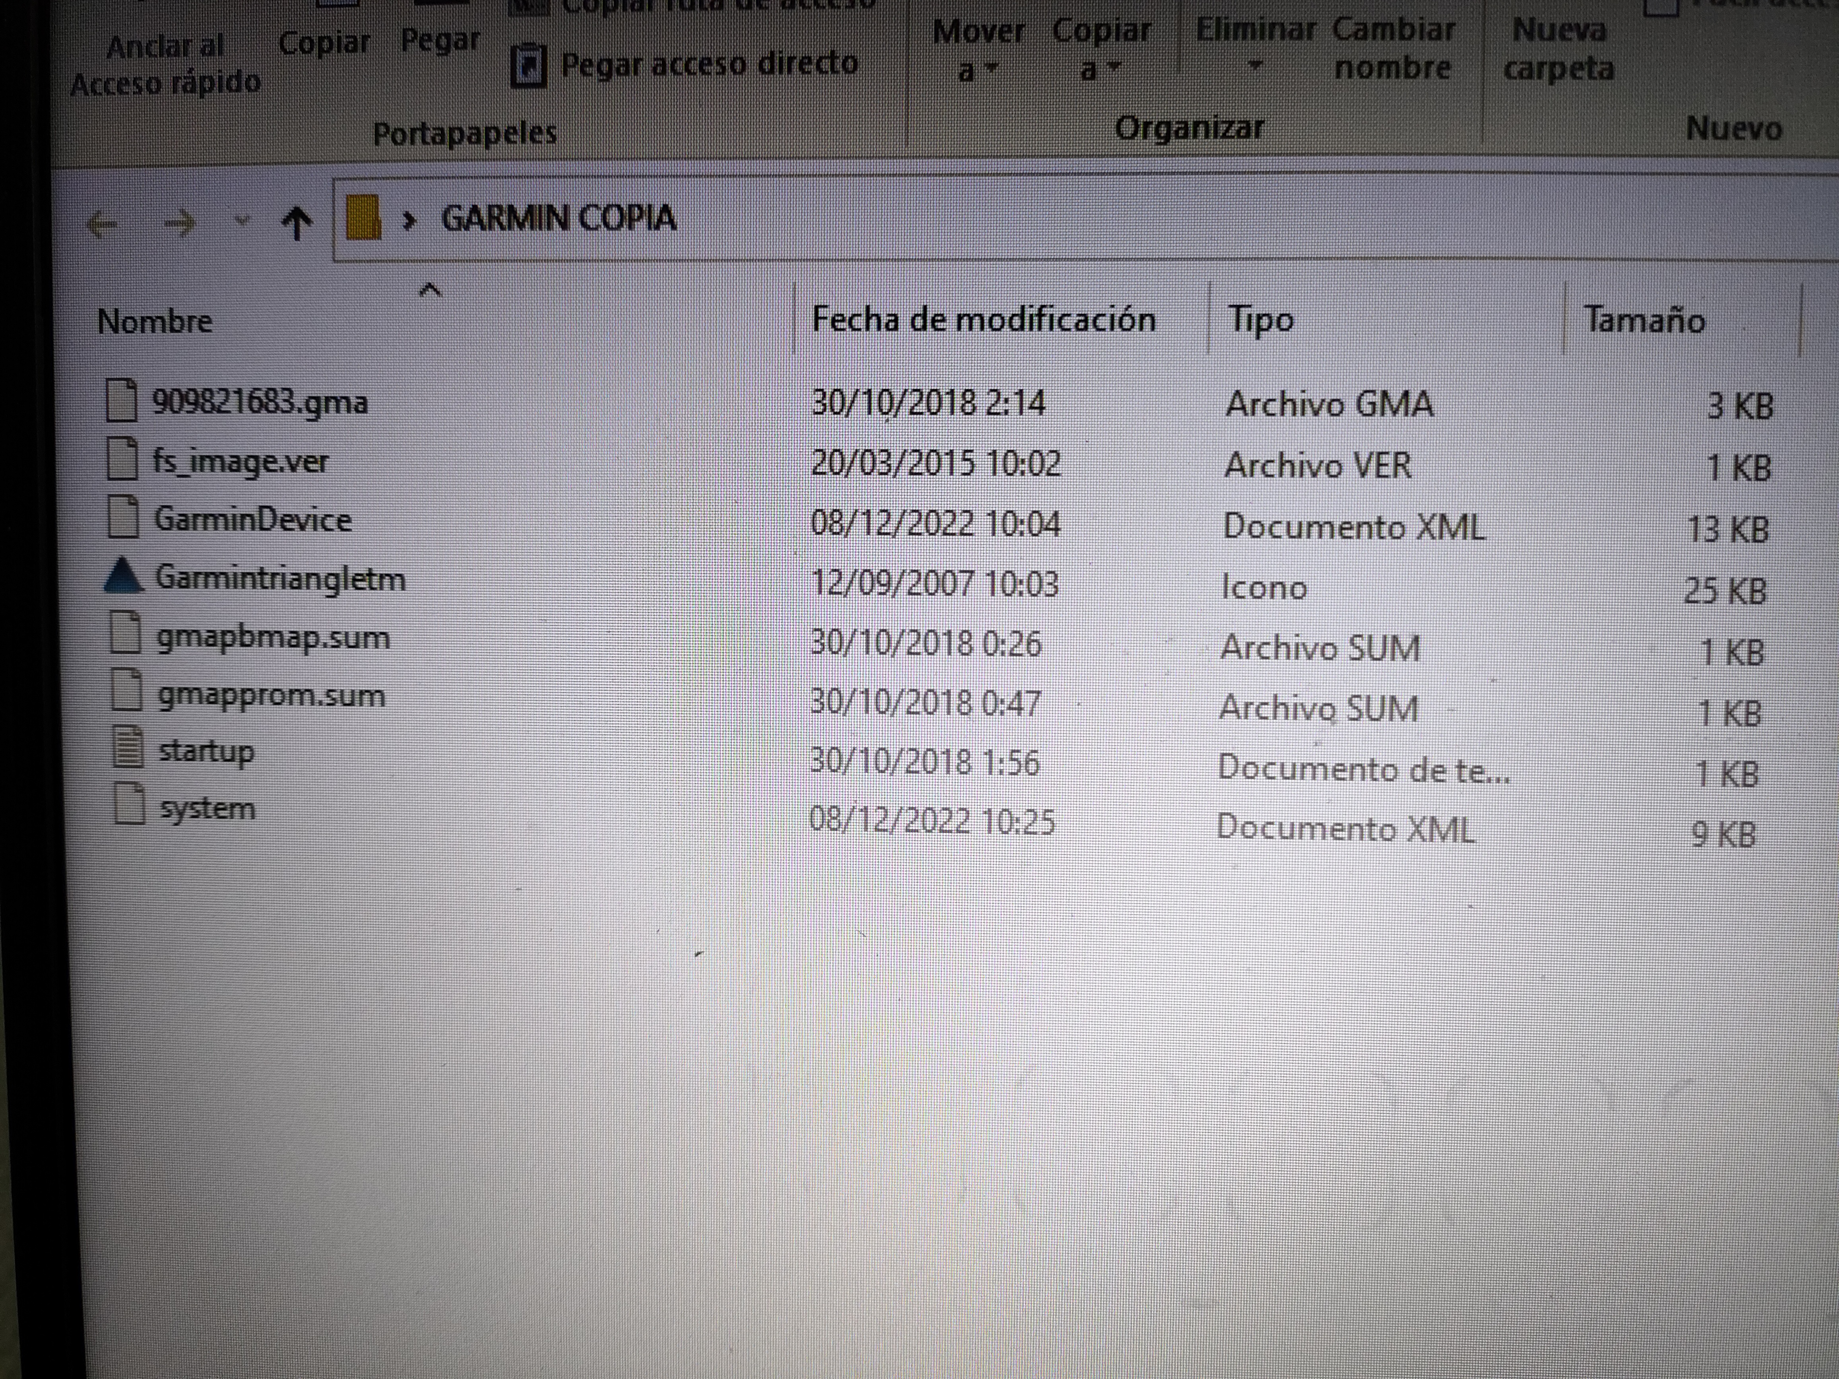The width and height of the screenshot is (1839, 1379).
Task: Sort by Fecha de modificación column
Action: click(x=983, y=320)
